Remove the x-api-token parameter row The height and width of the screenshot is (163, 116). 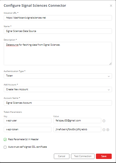[104, 130]
